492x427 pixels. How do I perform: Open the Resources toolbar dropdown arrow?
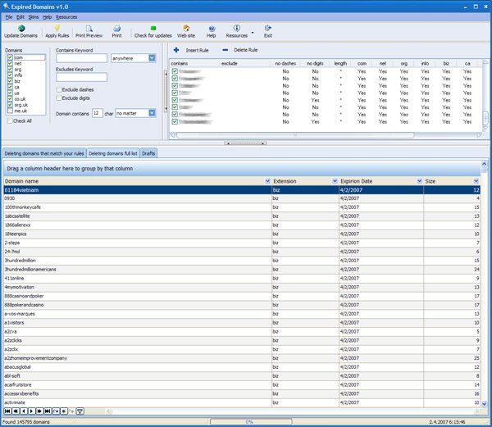coord(253,32)
